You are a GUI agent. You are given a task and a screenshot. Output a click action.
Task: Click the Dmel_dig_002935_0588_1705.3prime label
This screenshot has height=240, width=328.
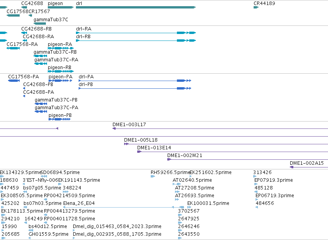point(117,235)
